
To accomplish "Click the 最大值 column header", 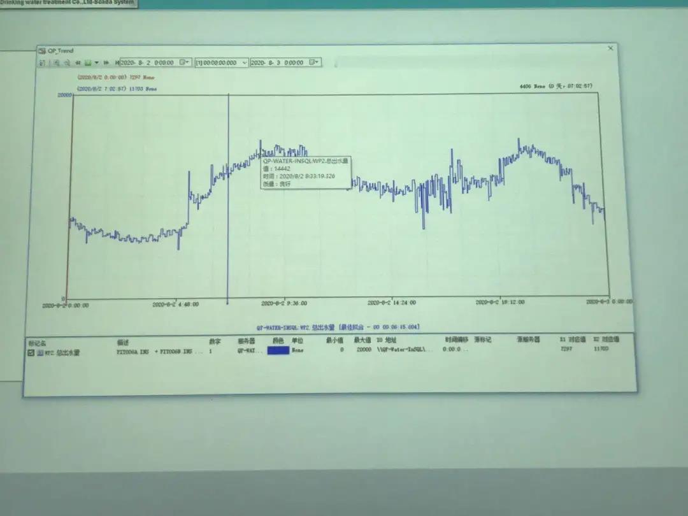I will click(362, 340).
